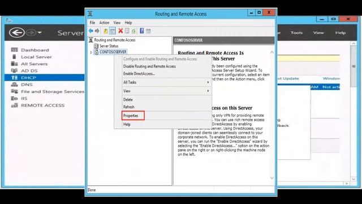362x204 pixels.
Task: Click the Server Manager vertical scrollbar up arrow
Action: [354, 44]
